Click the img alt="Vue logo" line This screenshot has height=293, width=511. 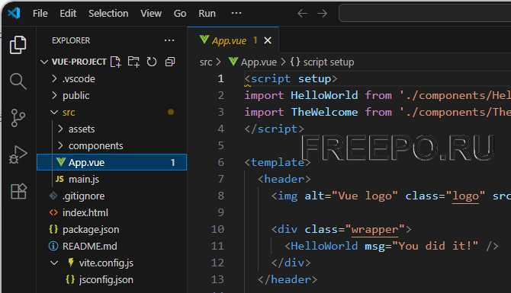[391, 196]
